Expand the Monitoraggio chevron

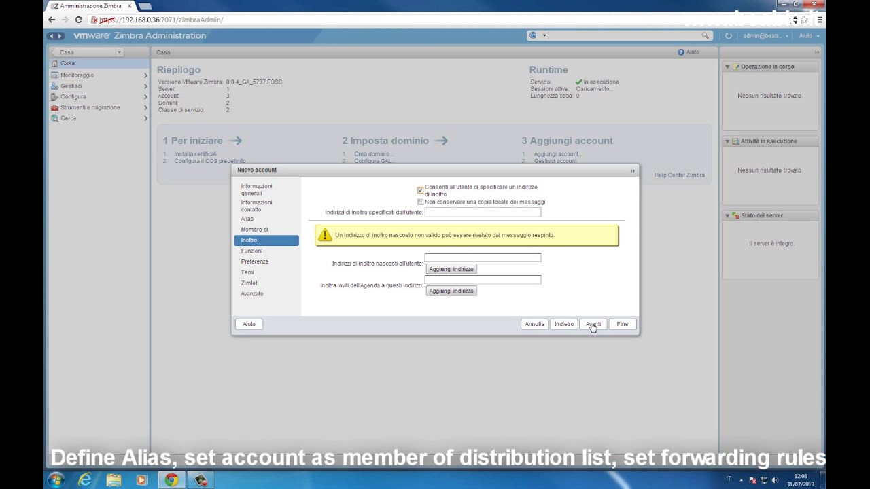[145, 75]
